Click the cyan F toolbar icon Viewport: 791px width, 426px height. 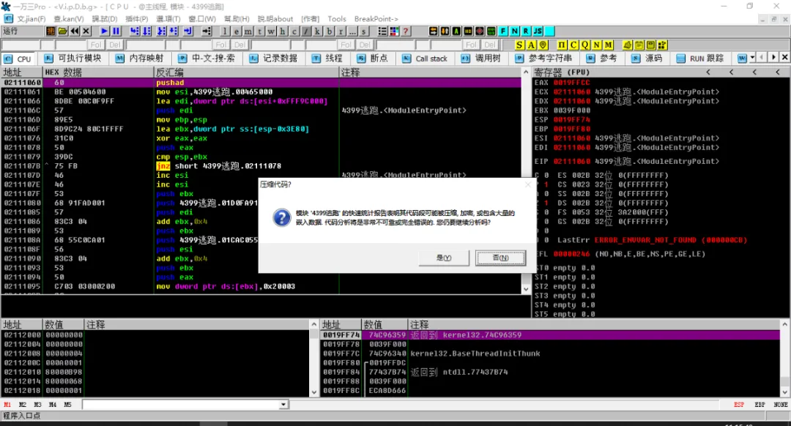point(503,31)
